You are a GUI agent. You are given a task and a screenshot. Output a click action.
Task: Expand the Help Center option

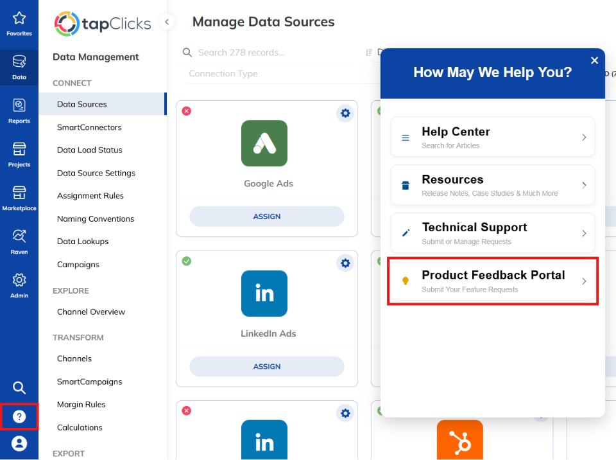492,137
